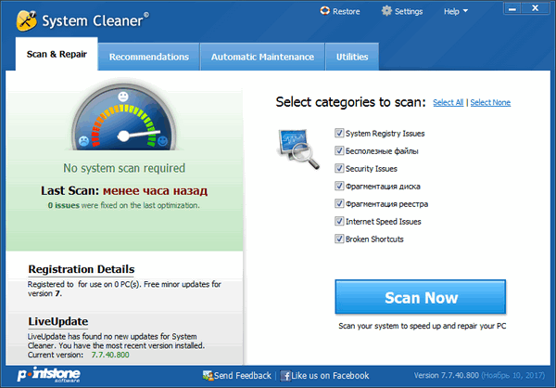The width and height of the screenshot is (556, 388).
Task: Click the system health gauge
Action: (123, 117)
